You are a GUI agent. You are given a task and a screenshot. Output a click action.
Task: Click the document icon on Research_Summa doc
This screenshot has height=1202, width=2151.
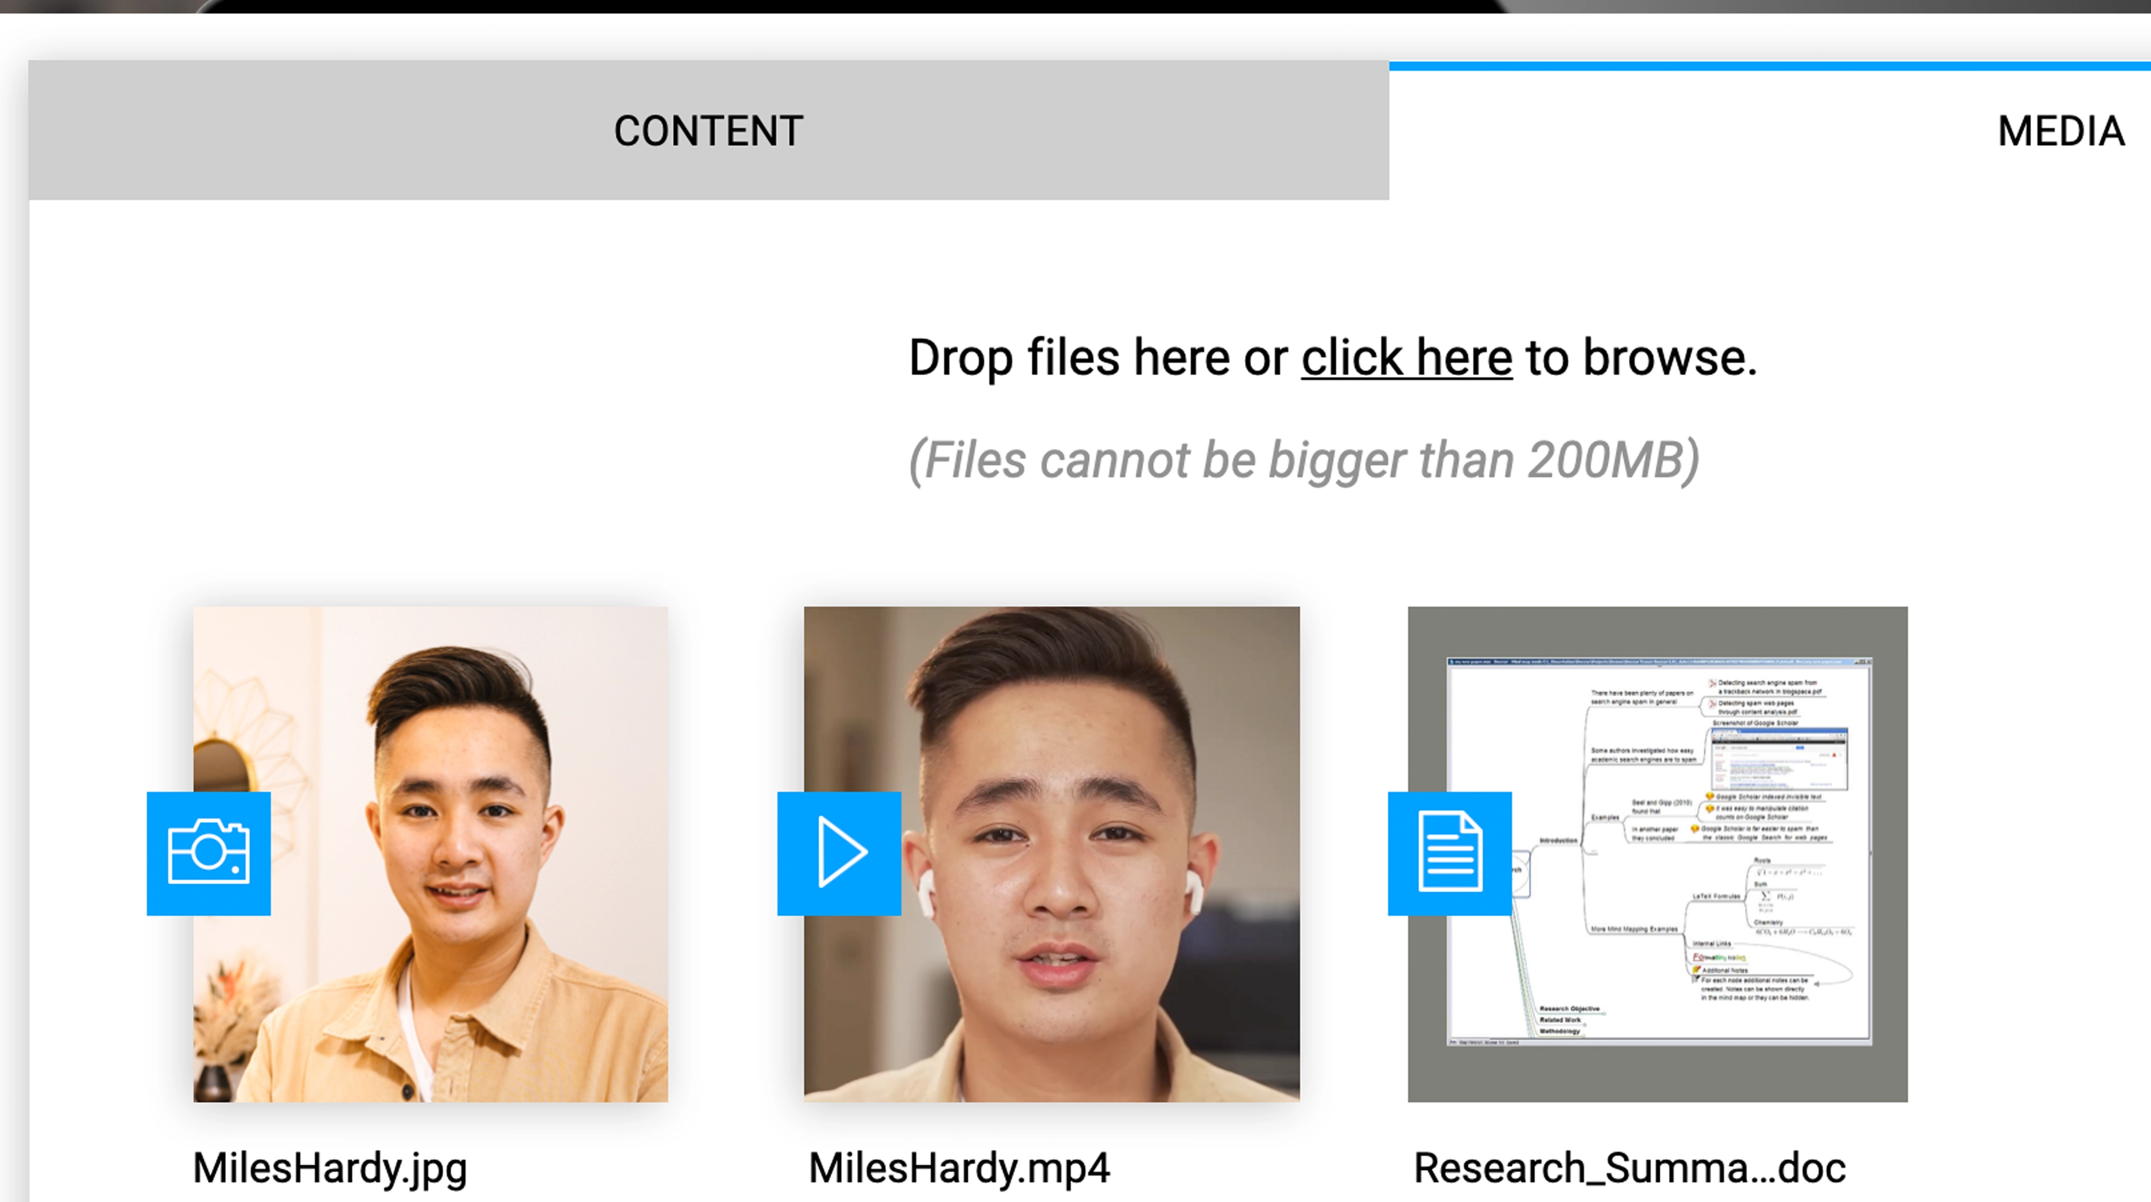pyautogui.click(x=1450, y=853)
